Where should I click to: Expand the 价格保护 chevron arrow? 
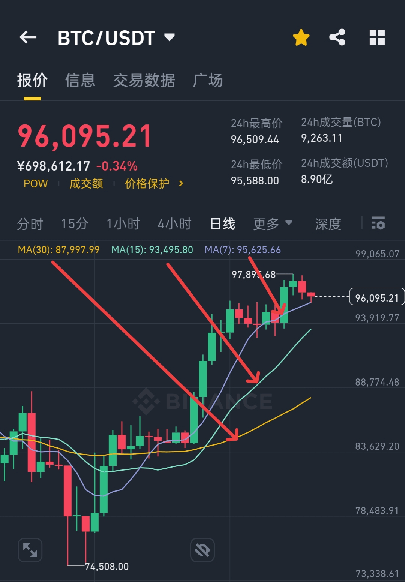(181, 184)
